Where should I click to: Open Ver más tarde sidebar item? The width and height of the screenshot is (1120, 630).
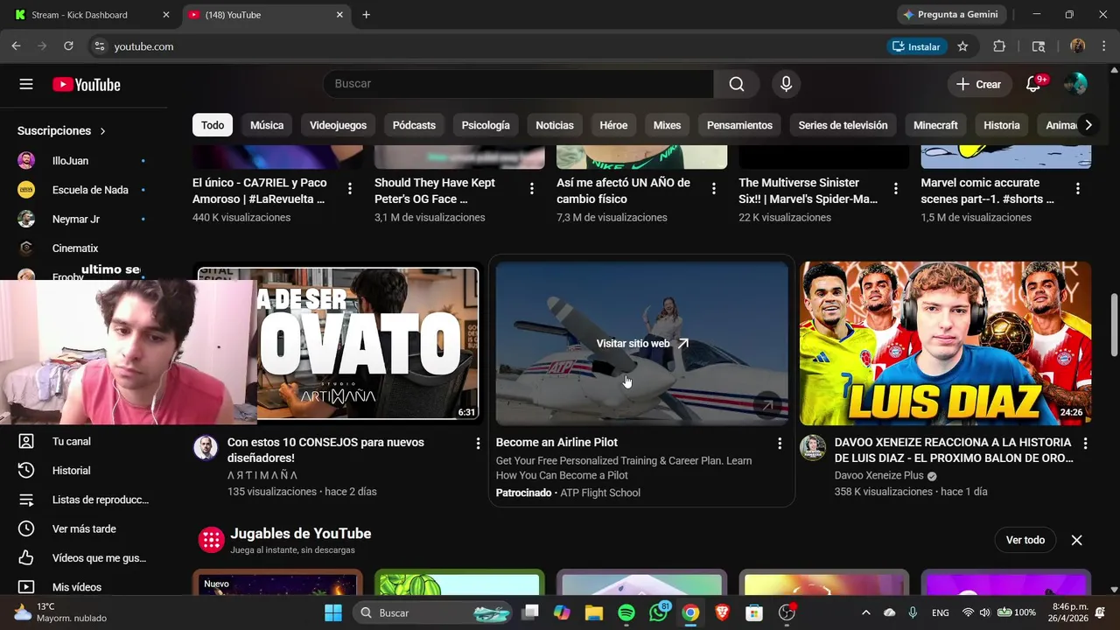[x=83, y=529]
